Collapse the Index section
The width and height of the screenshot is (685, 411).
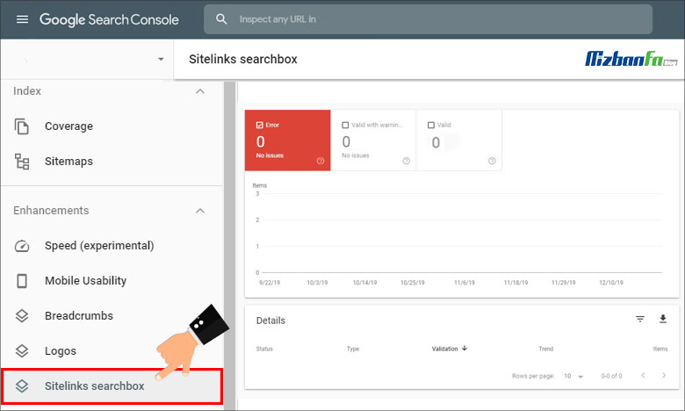click(200, 91)
